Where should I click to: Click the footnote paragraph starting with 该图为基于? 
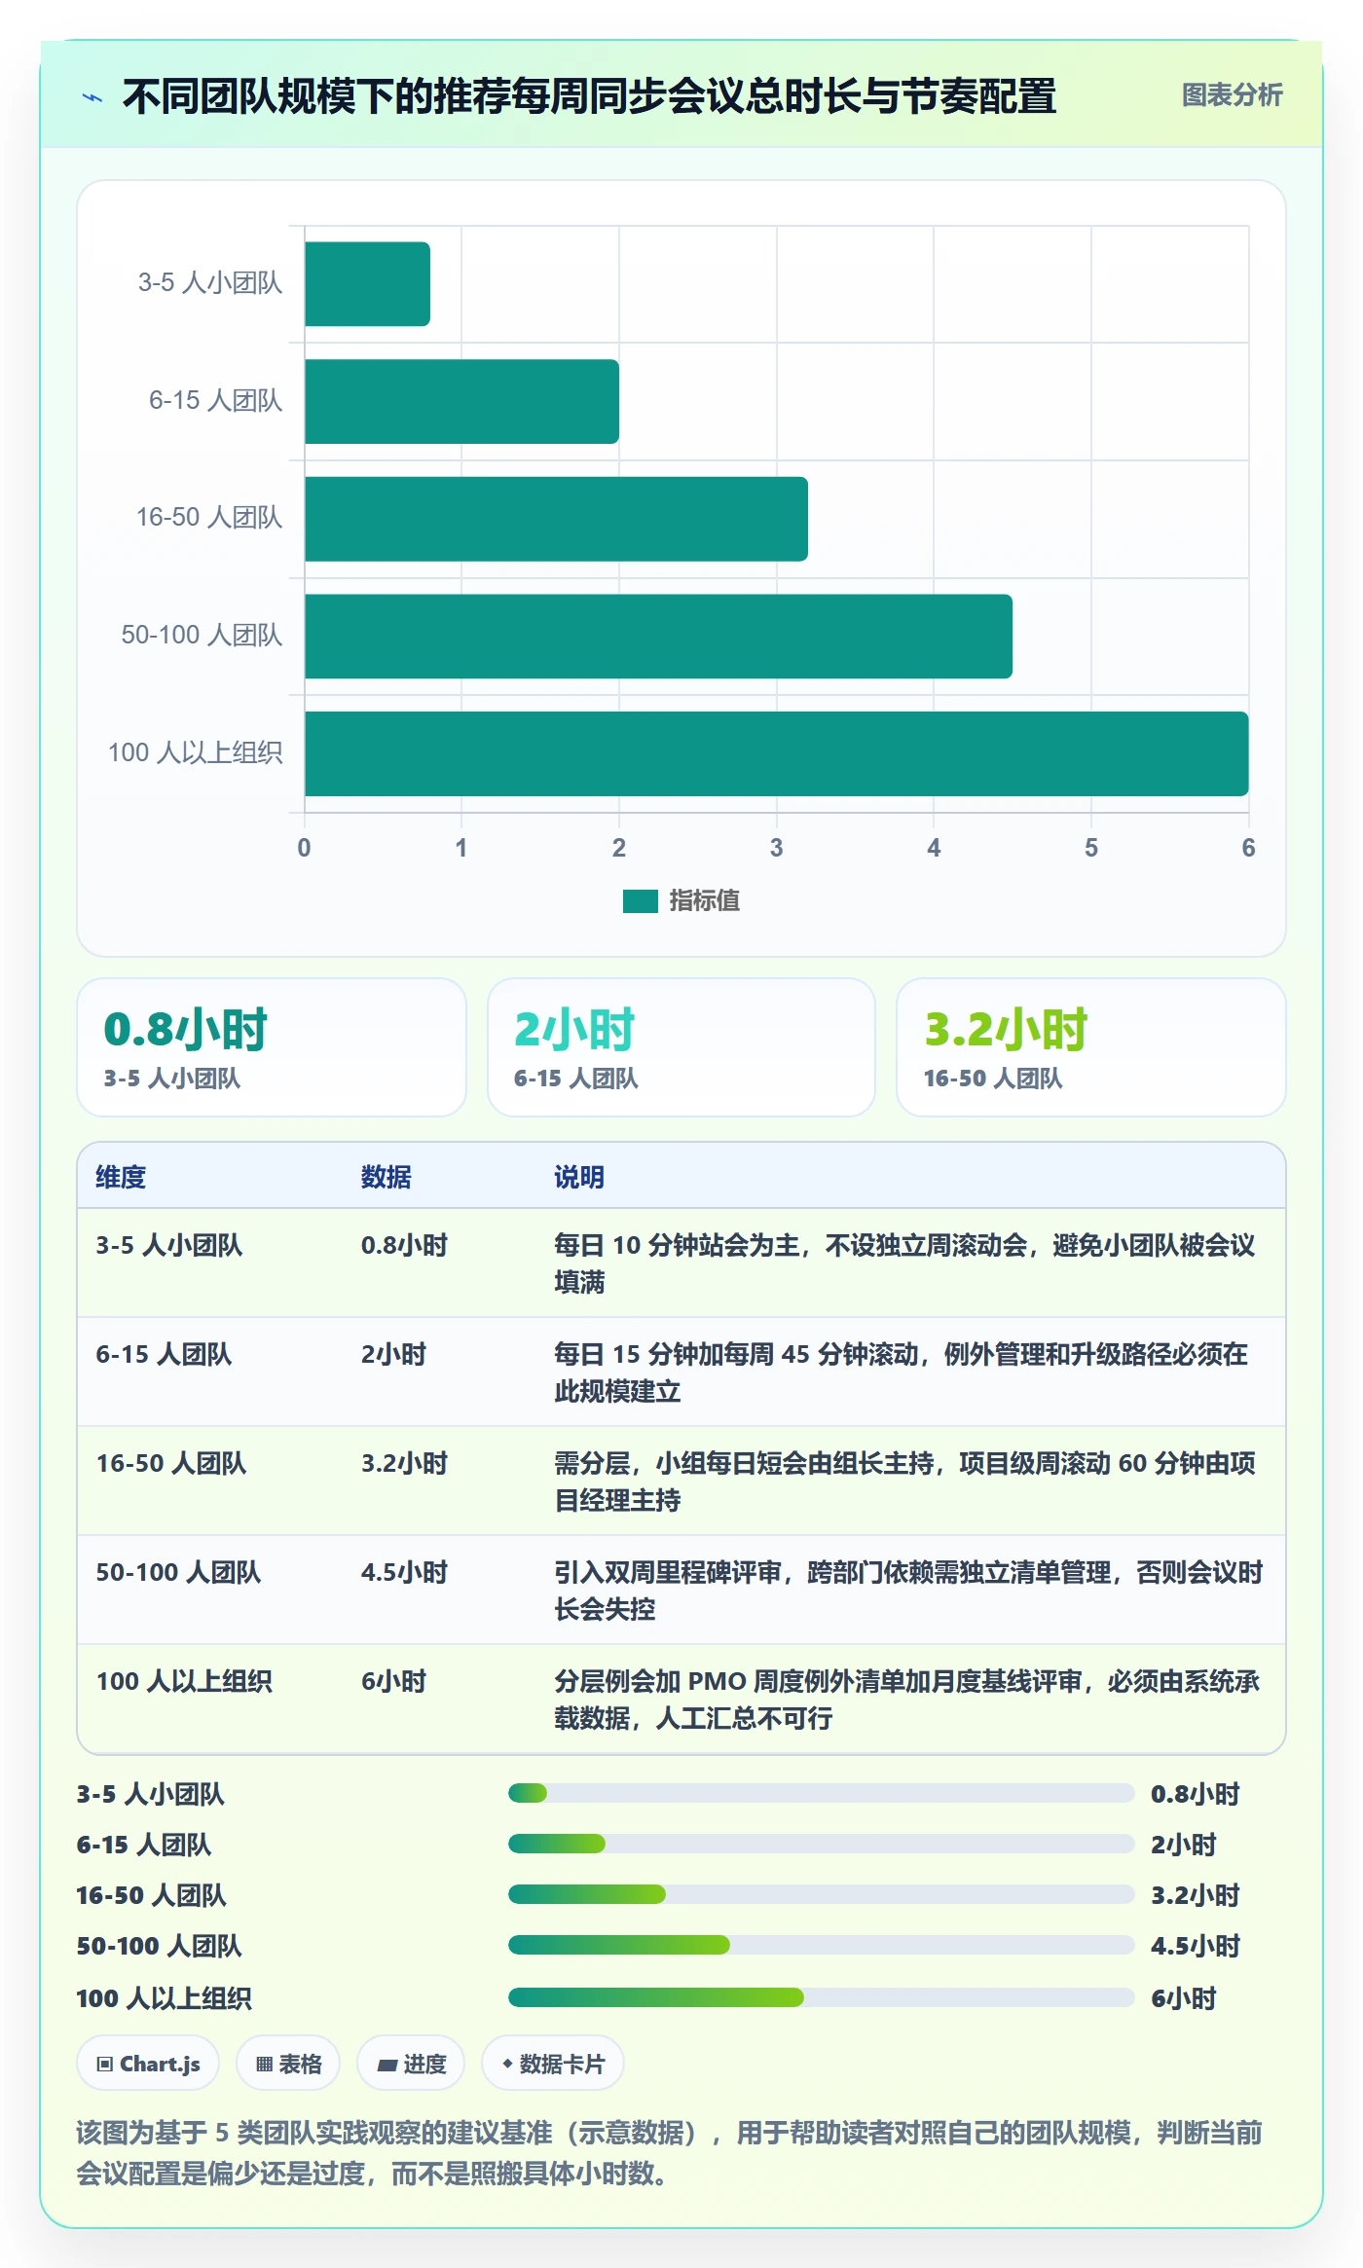670,2152
